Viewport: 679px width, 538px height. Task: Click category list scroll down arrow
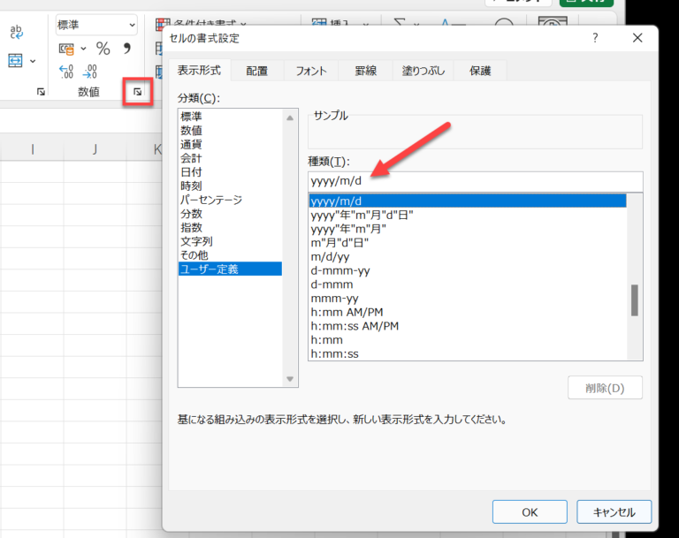[290, 379]
